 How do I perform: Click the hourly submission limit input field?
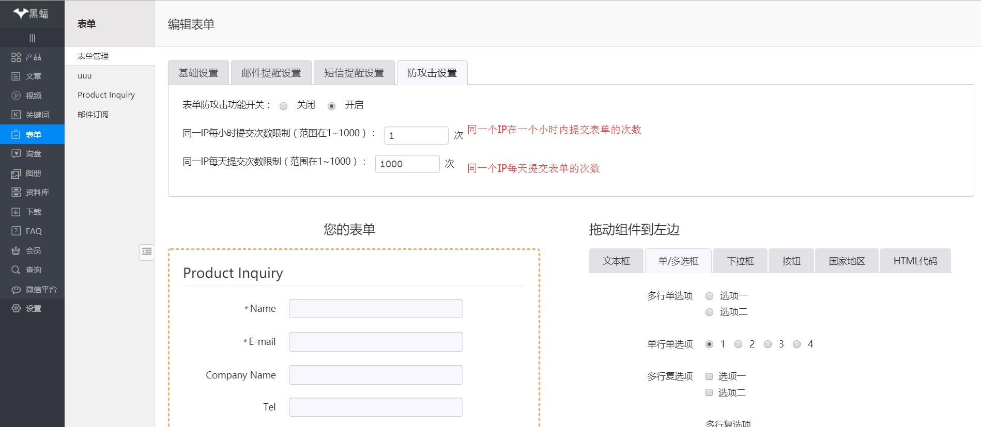click(x=416, y=135)
